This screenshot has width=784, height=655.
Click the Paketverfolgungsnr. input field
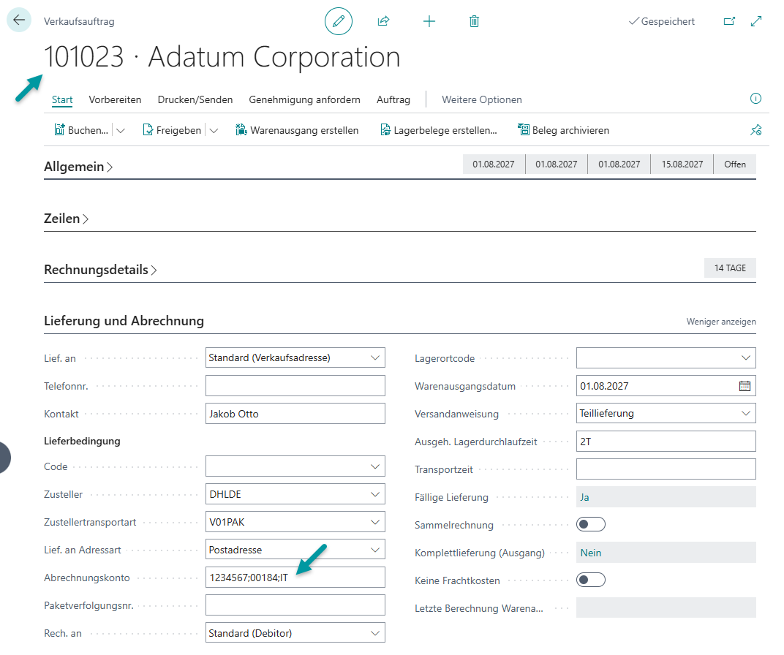[x=295, y=605]
